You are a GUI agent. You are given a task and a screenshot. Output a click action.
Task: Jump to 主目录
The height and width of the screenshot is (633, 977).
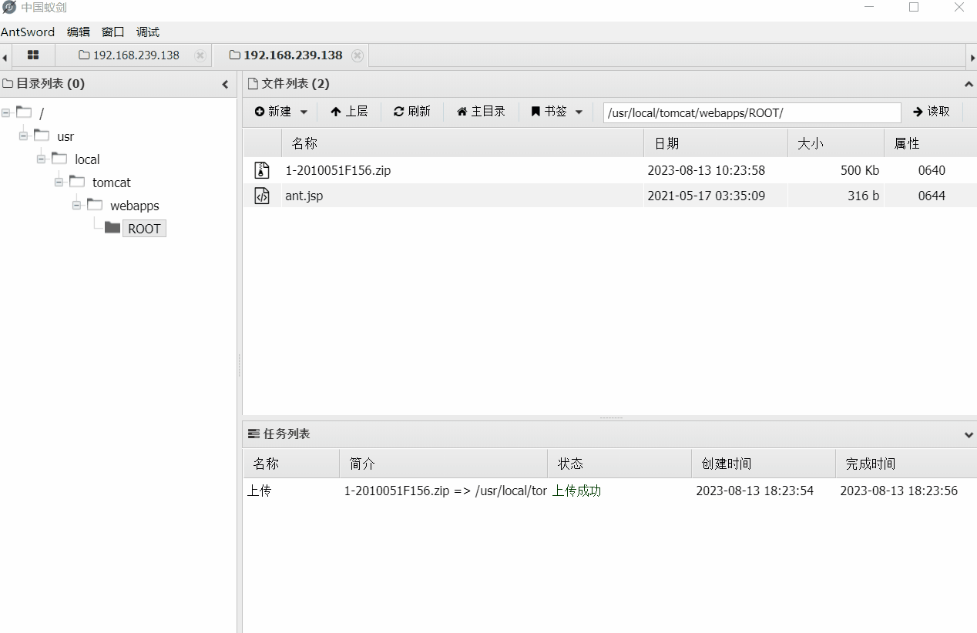point(481,112)
